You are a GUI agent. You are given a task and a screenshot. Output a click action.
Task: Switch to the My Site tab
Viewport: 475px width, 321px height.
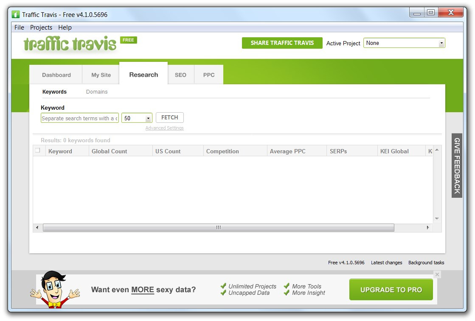click(x=101, y=75)
